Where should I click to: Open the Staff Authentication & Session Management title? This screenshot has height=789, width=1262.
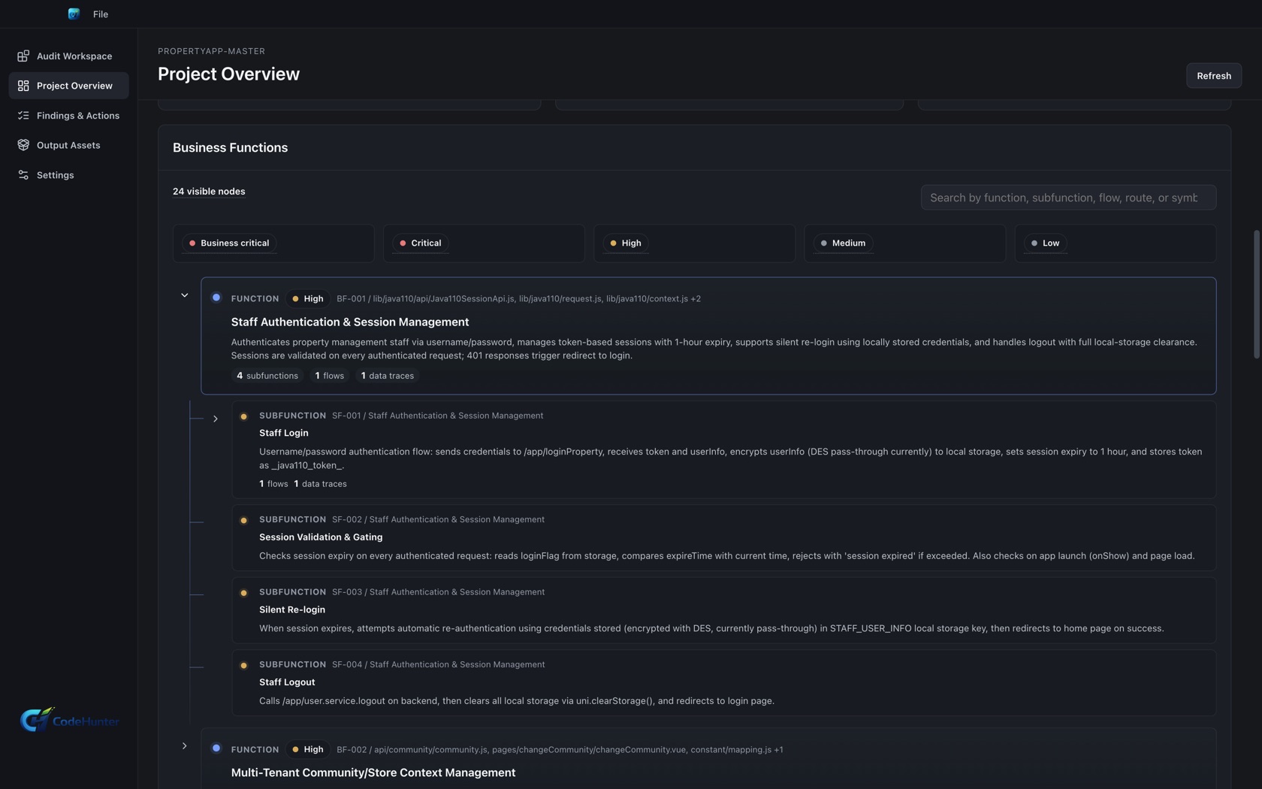pyautogui.click(x=350, y=322)
